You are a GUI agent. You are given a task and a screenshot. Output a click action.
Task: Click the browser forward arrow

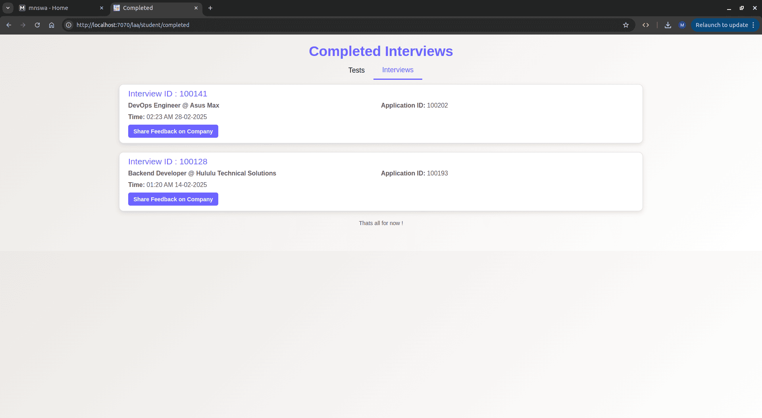[x=23, y=25]
